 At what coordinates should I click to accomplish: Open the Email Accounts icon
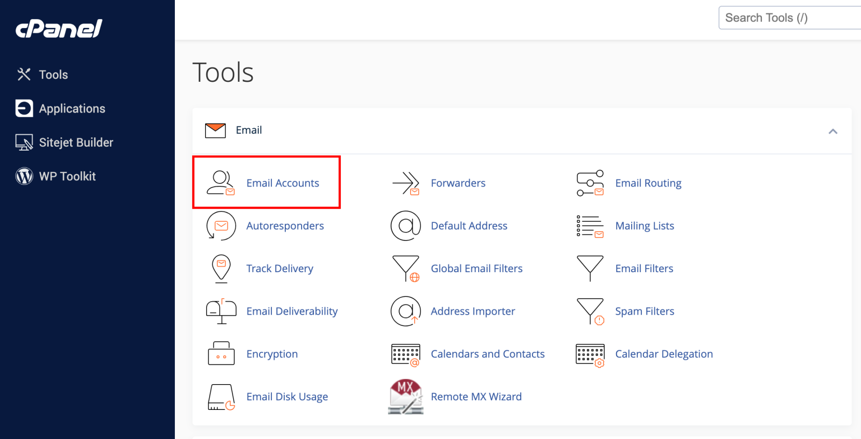(221, 183)
